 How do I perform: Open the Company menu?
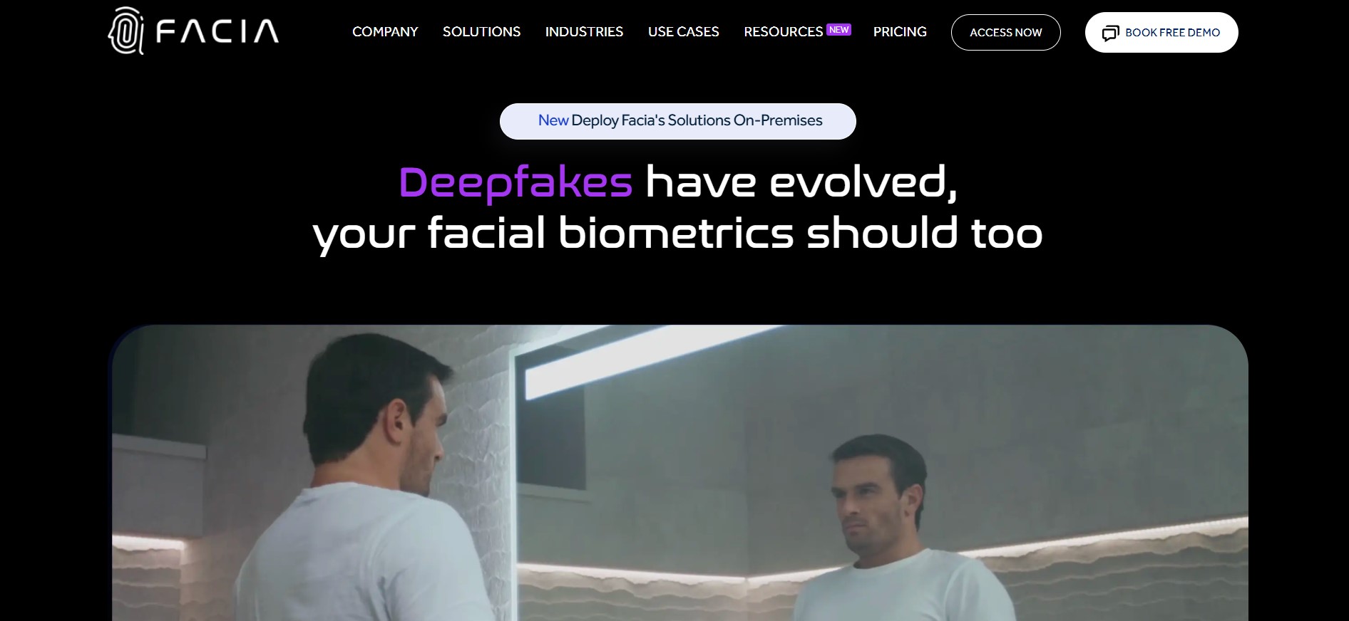click(385, 32)
